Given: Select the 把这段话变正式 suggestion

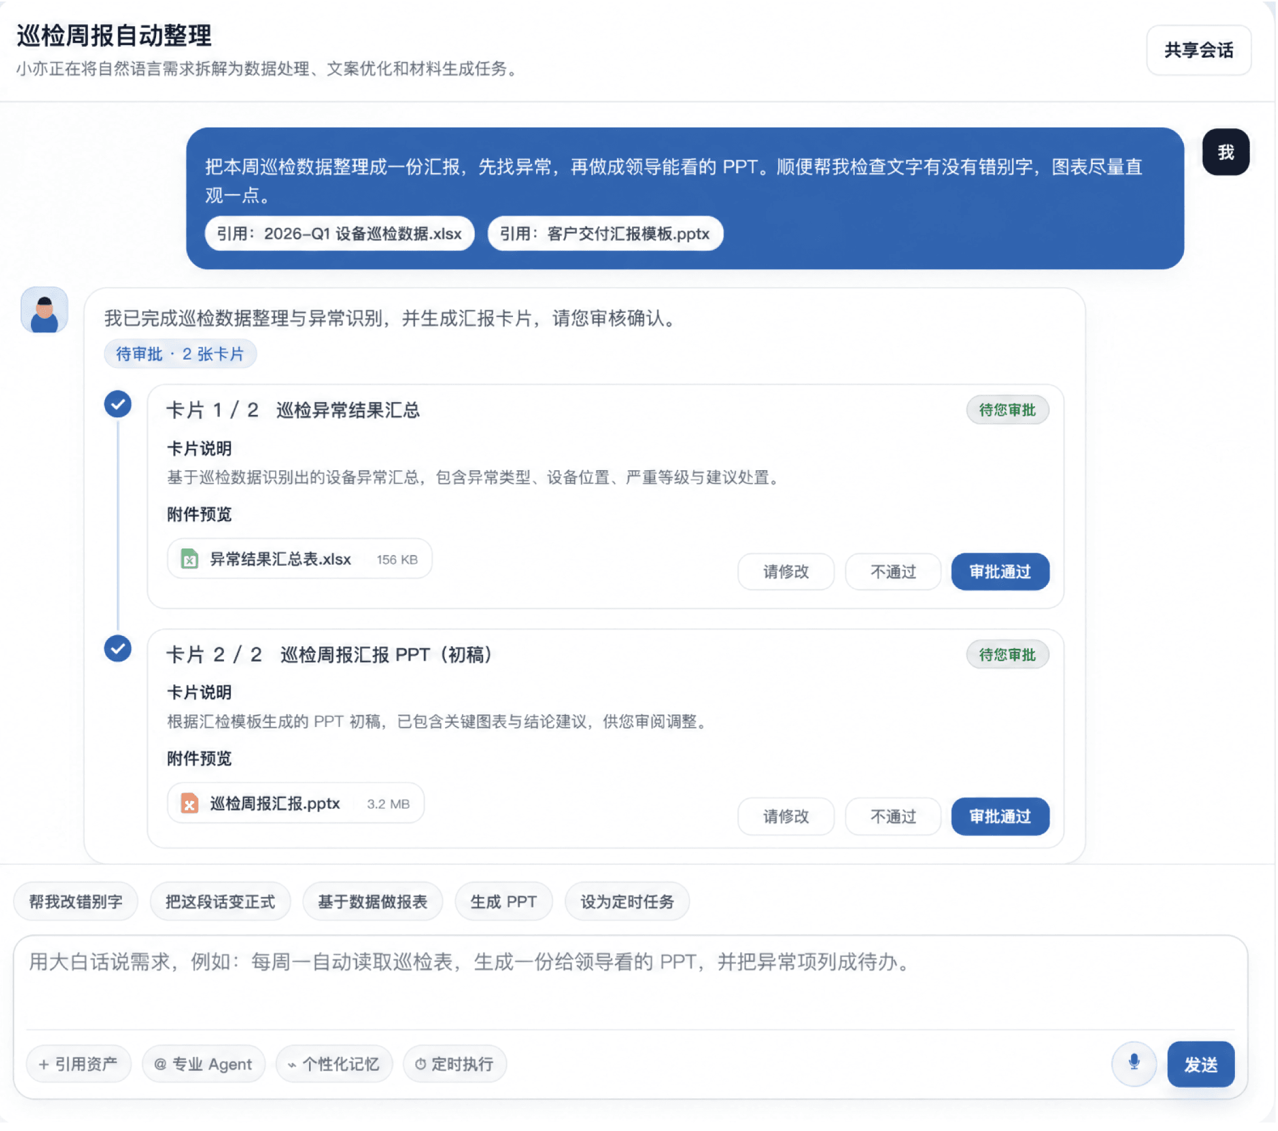Looking at the screenshot, I should (220, 901).
